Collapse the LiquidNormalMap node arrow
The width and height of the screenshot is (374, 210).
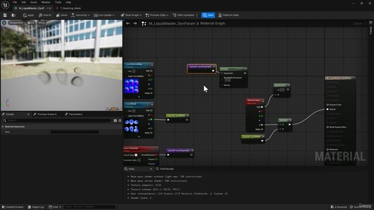152,65
